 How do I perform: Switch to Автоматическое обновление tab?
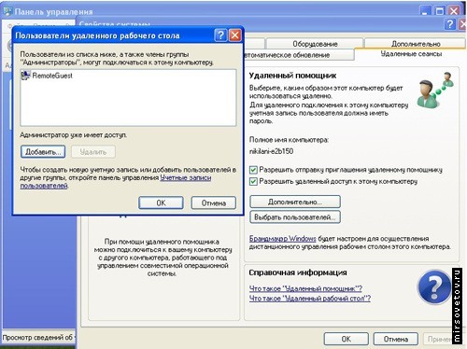(x=299, y=55)
